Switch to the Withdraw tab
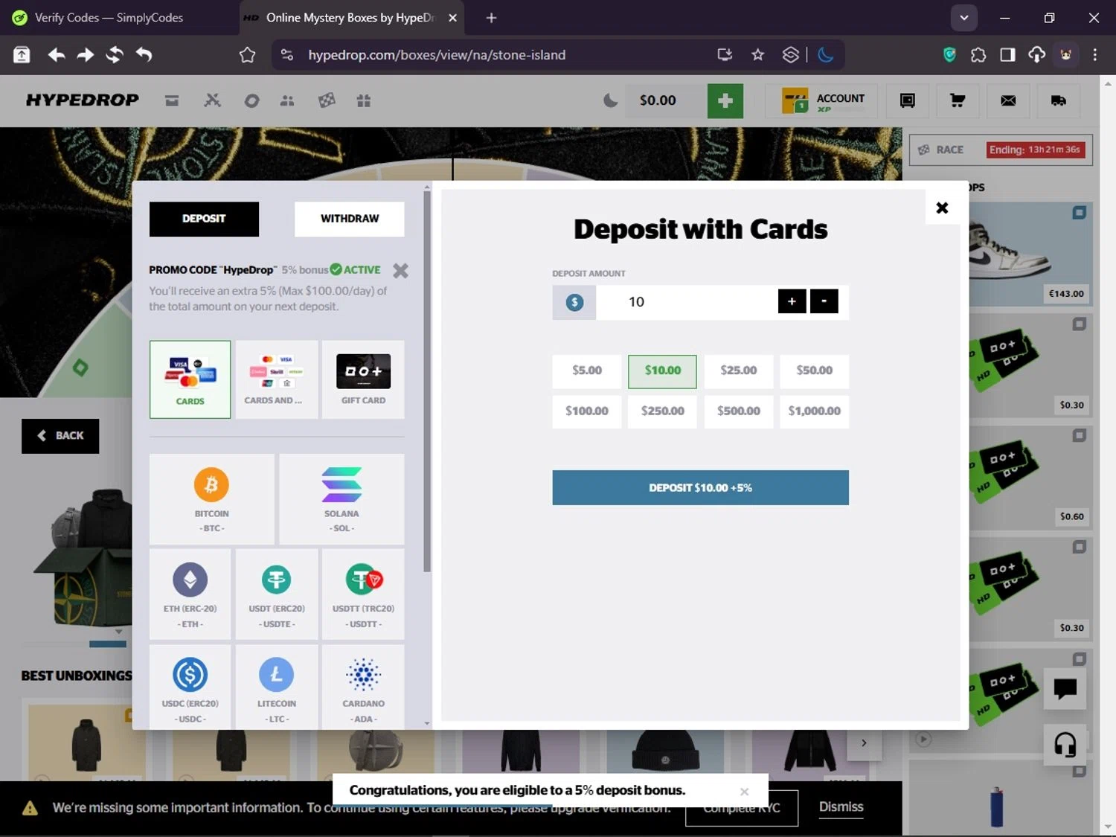1116x837 pixels. tap(350, 219)
